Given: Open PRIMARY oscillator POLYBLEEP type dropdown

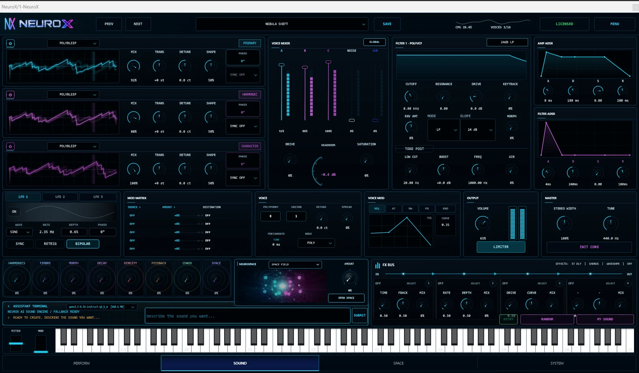Looking at the screenshot, I should (x=73, y=43).
